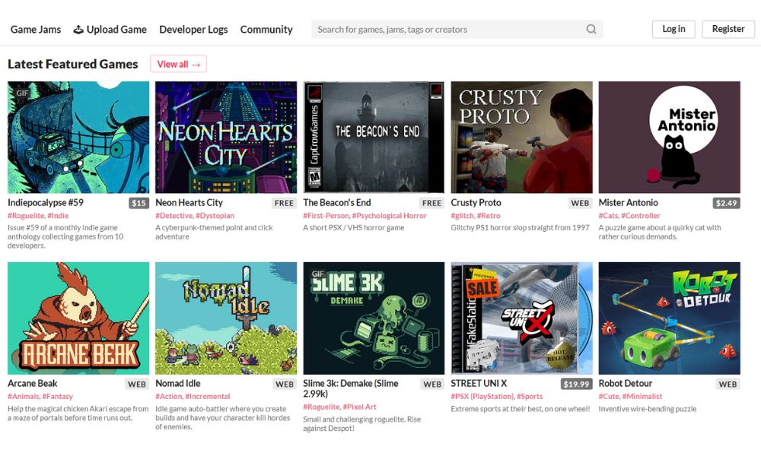
Task: Click the FREE badge beside Neon Hearts City
Action: [x=284, y=203]
